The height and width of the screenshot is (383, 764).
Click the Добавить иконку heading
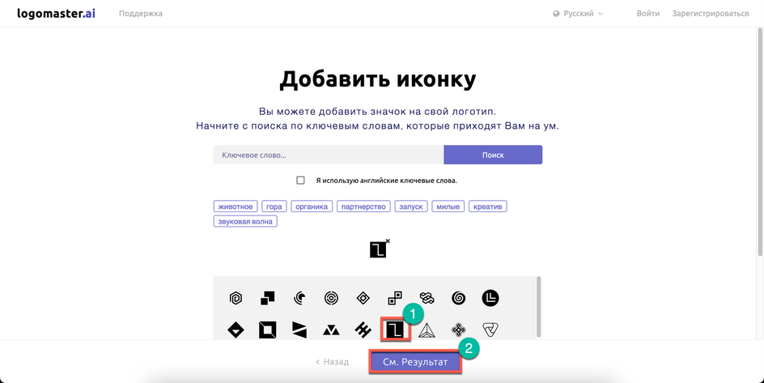tap(378, 80)
